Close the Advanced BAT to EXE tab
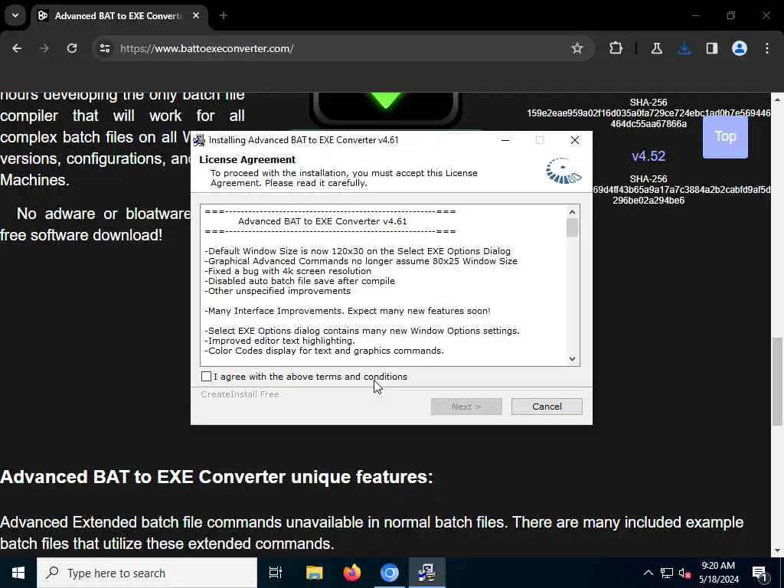Screen dimensions: 784x588 pos(196,16)
